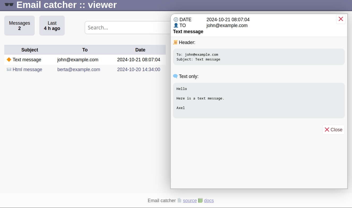Click john@example.com beside TO in panel
The image size is (352, 208).
pos(227,25)
